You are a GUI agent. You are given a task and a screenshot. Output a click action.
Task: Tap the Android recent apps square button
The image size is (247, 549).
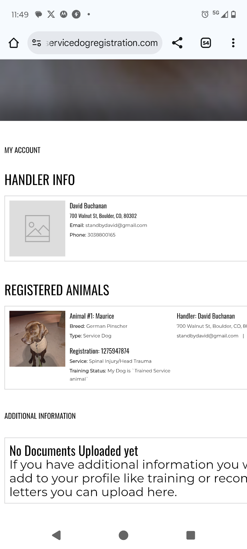pos(190,535)
